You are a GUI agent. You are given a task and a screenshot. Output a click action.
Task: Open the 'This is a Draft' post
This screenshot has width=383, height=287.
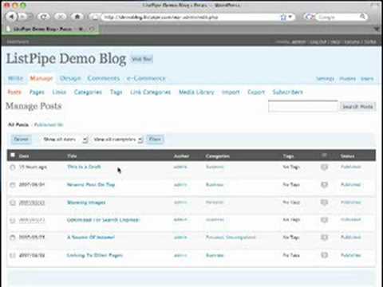point(84,167)
